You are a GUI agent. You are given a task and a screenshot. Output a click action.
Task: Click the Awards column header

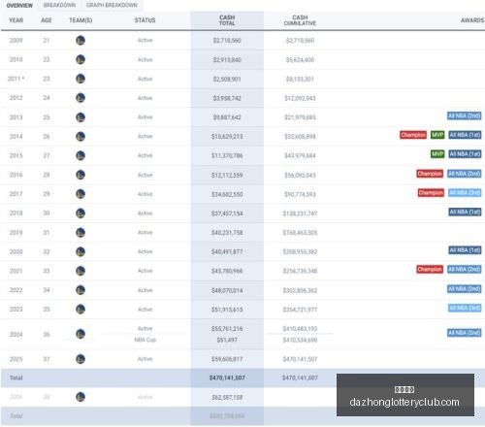(472, 20)
